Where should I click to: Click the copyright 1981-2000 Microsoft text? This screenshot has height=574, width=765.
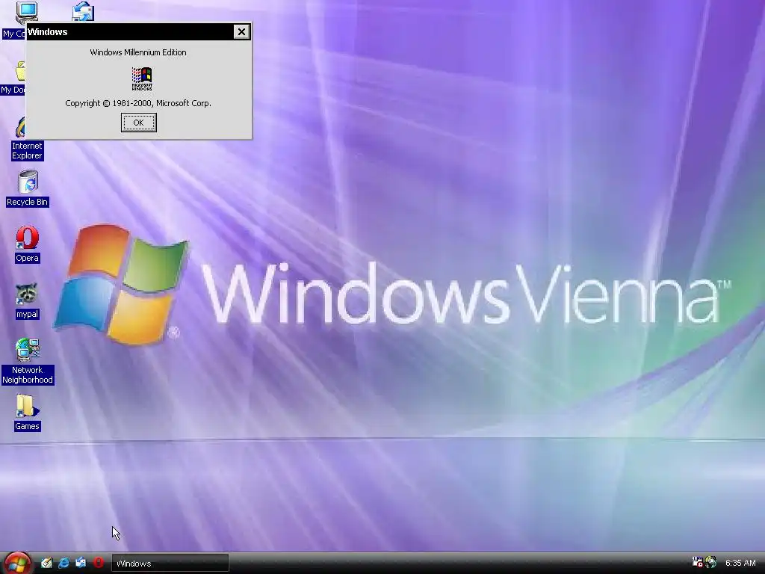point(138,103)
